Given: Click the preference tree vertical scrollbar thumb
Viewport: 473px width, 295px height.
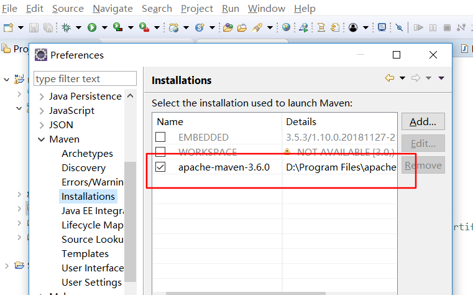Looking at the screenshot, I should point(131,222).
